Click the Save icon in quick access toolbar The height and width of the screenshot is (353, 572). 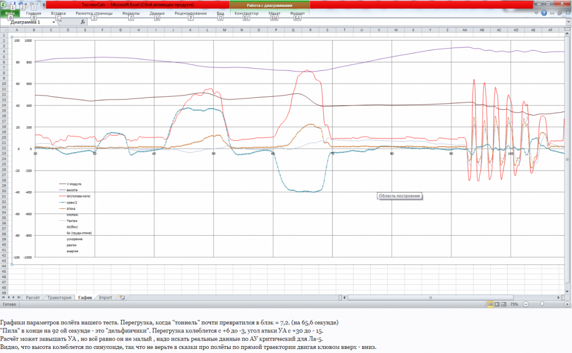(x=13, y=5)
